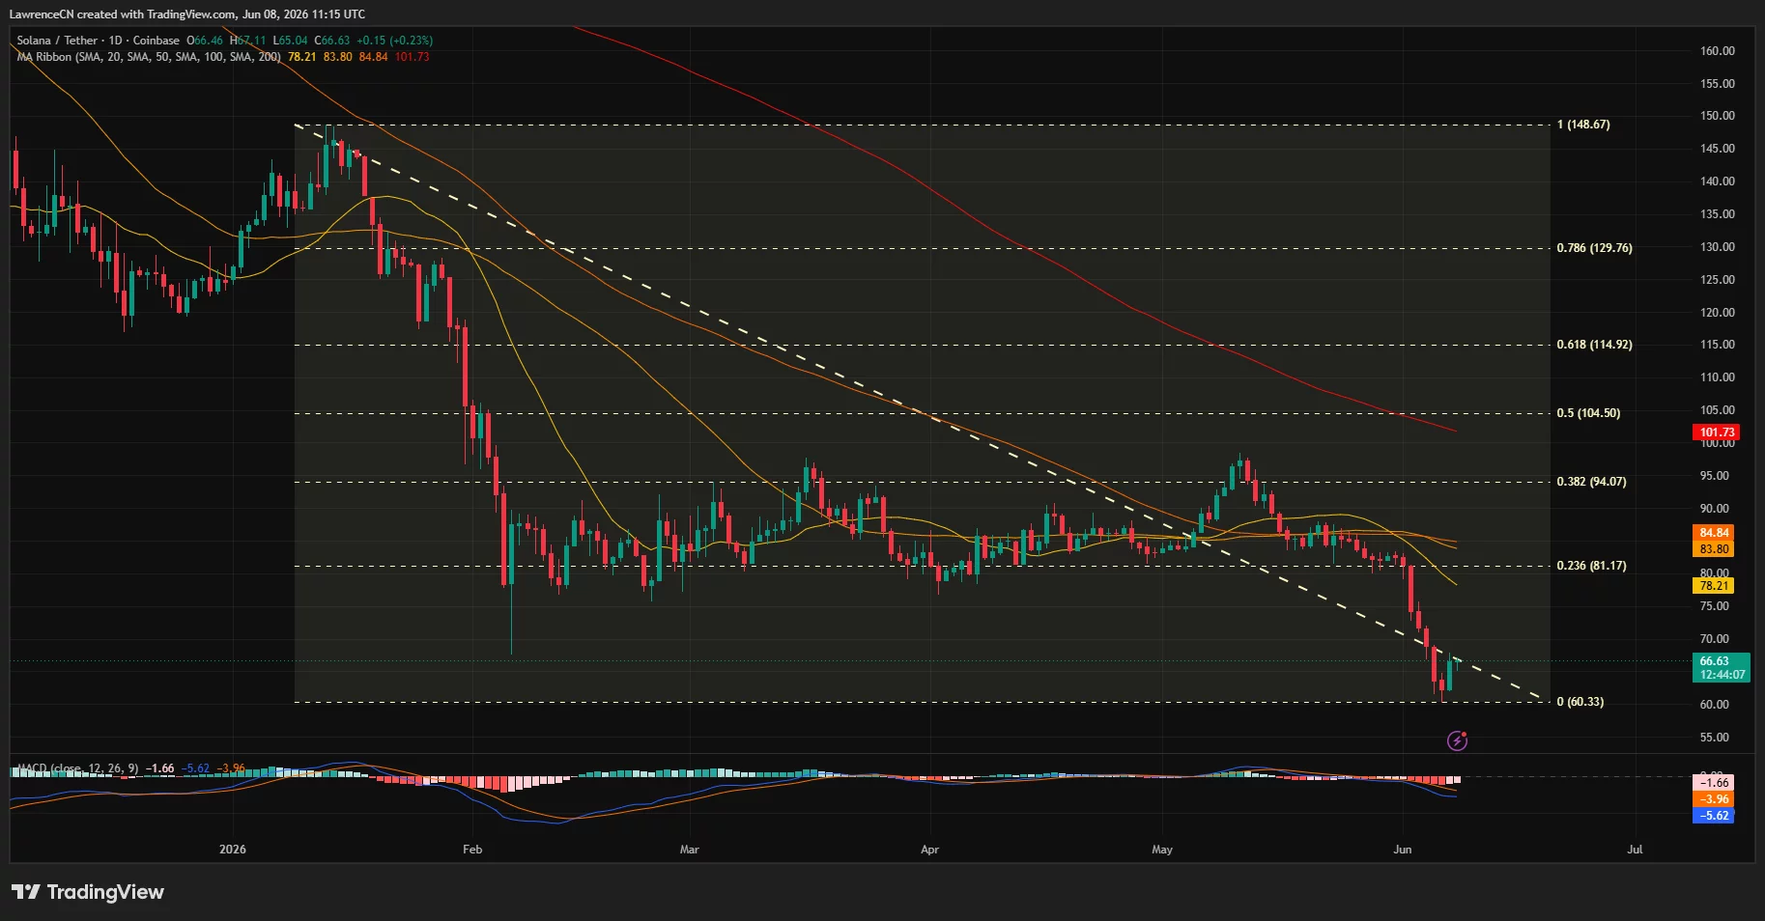
Task: Click the 95.00 price axis label
Action: 1715,476
